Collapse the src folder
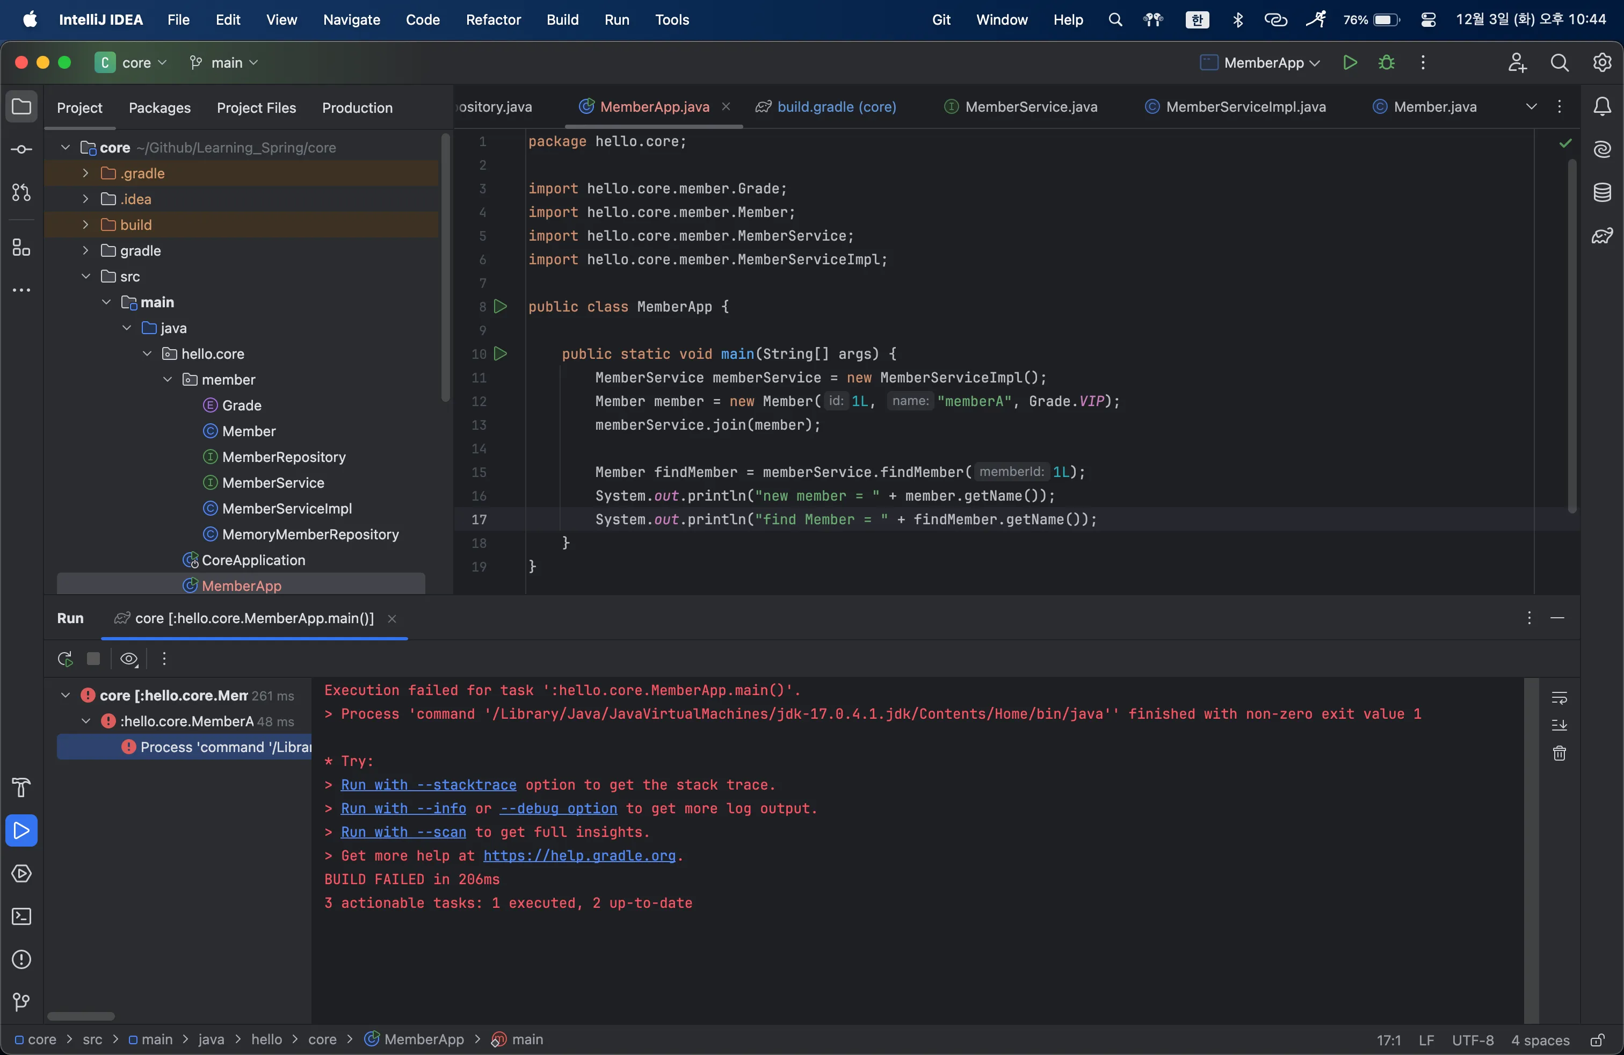This screenshot has width=1624, height=1055. coord(85,277)
